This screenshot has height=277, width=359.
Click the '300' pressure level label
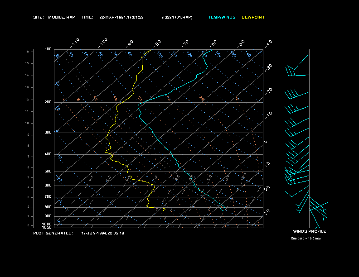pyautogui.click(x=48, y=132)
